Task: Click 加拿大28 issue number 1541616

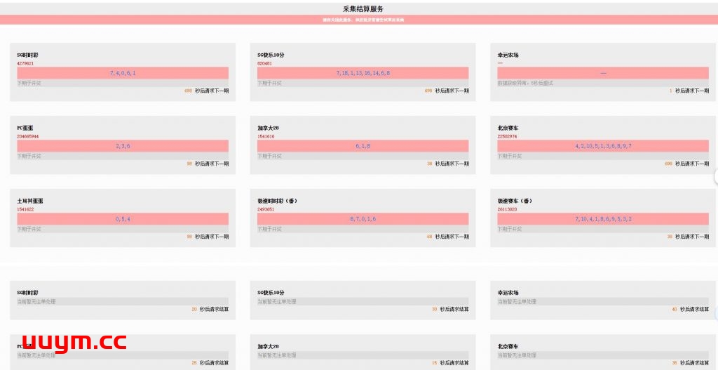Action: pyautogui.click(x=266, y=136)
